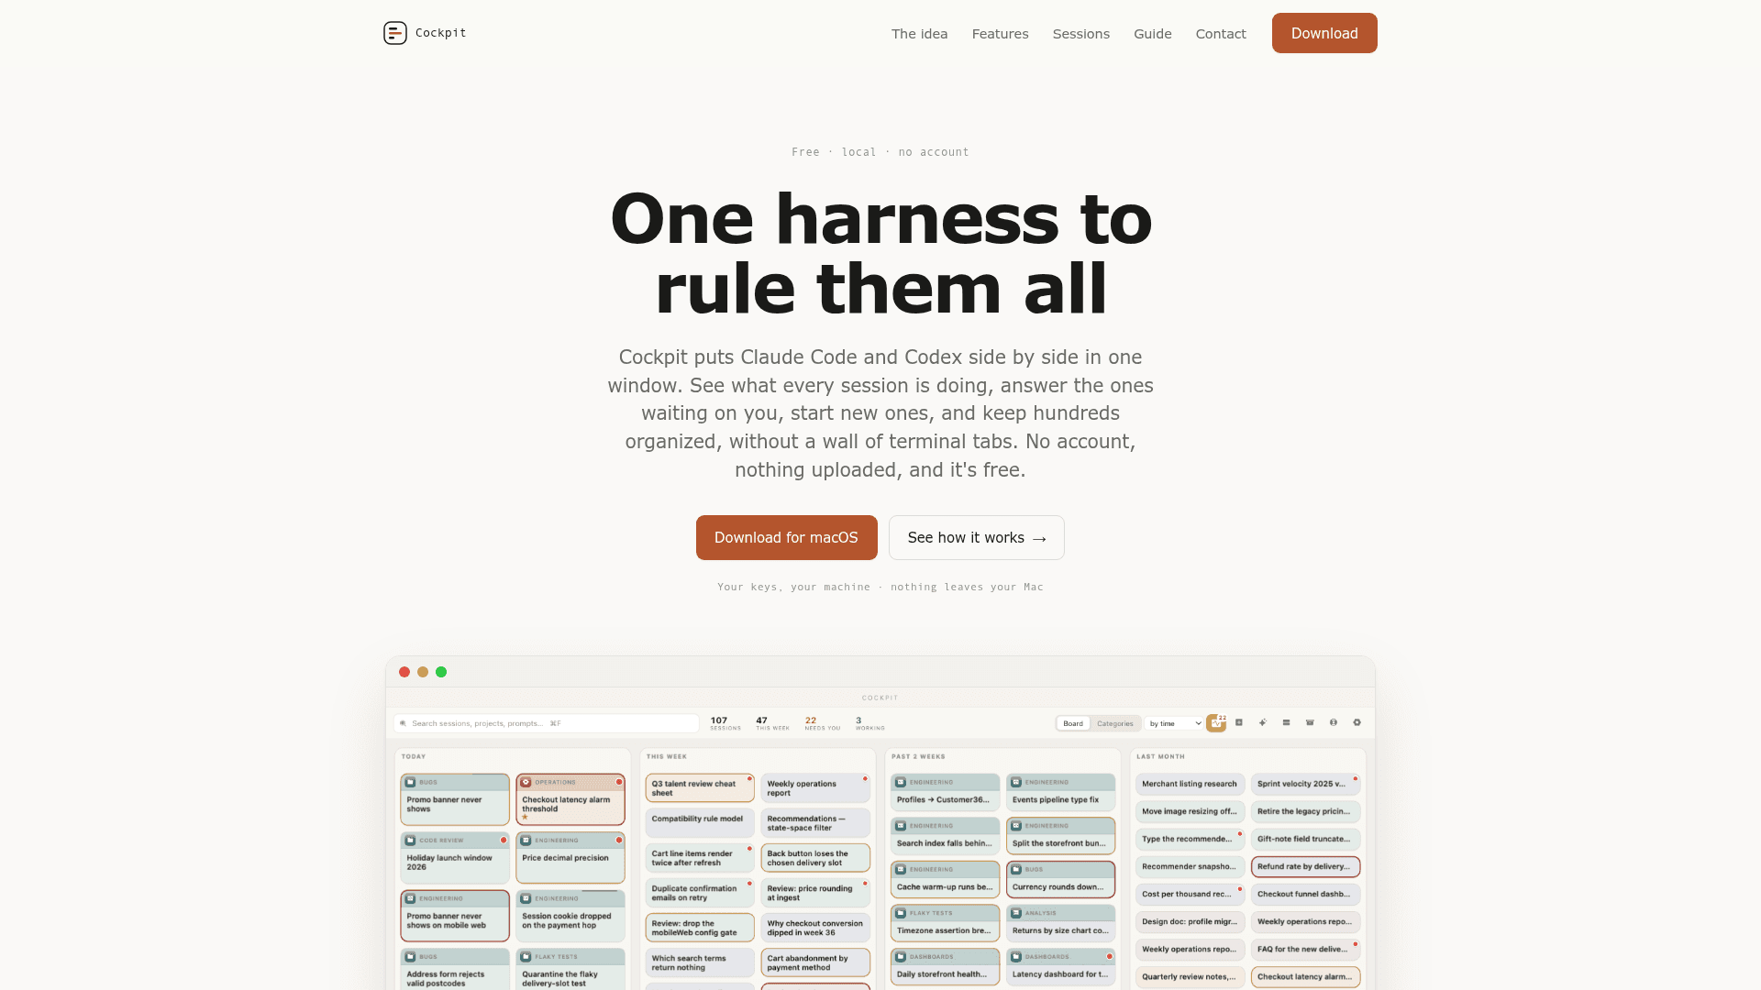Click the Code Review icon on Holiday launch window card
The height and width of the screenshot is (990, 1761).
pos(410,840)
